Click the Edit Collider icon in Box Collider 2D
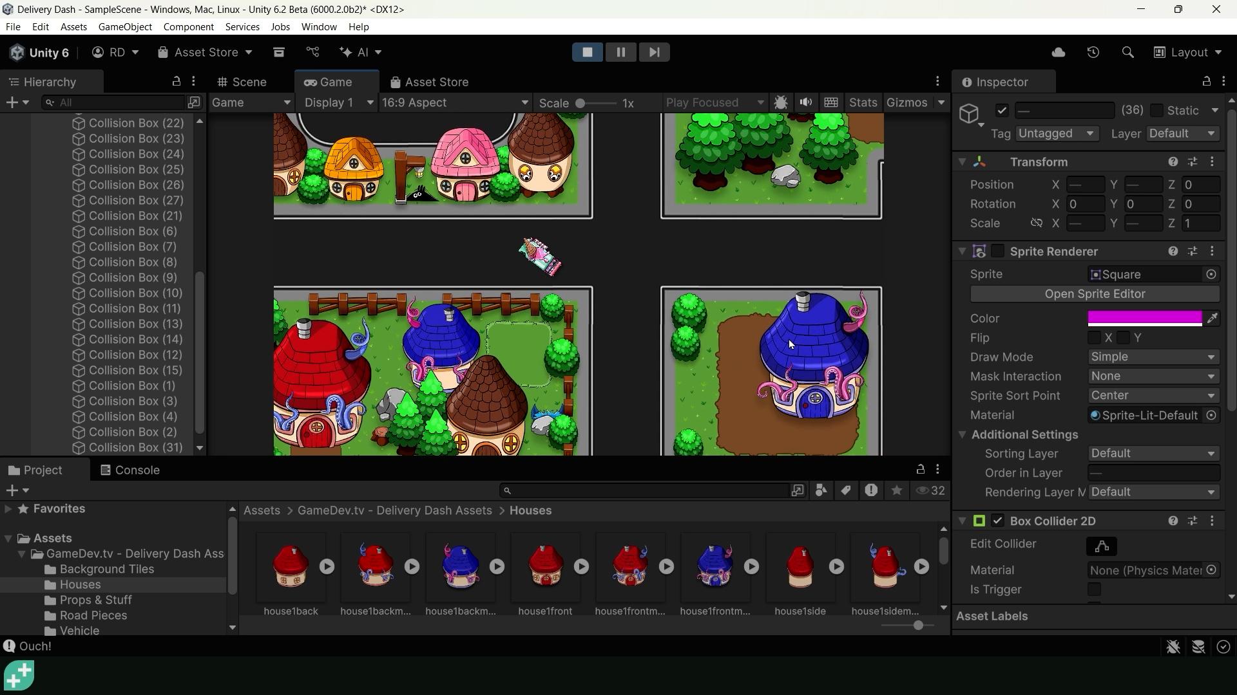 point(1102,546)
